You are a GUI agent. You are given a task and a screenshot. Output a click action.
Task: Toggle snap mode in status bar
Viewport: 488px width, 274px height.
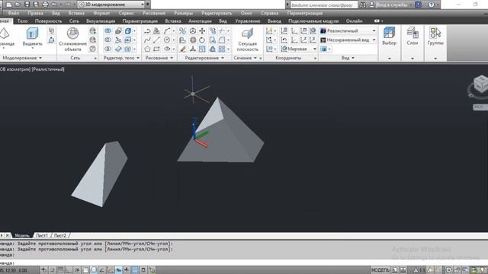(x=52, y=270)
